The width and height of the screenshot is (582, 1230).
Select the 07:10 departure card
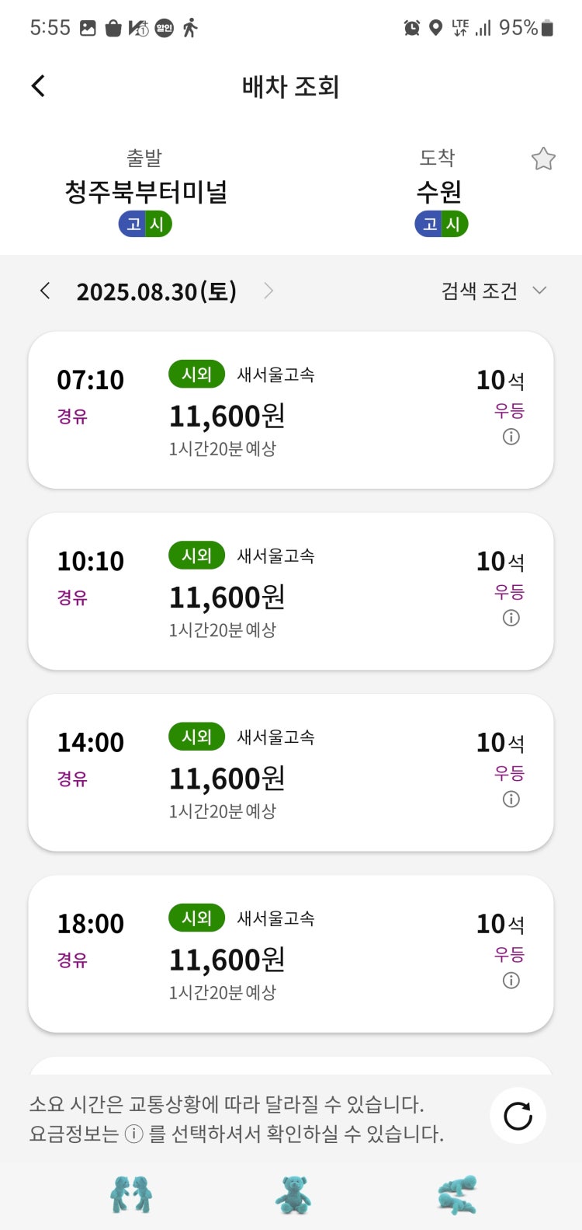pyautogui.click(x=291, y=410)
